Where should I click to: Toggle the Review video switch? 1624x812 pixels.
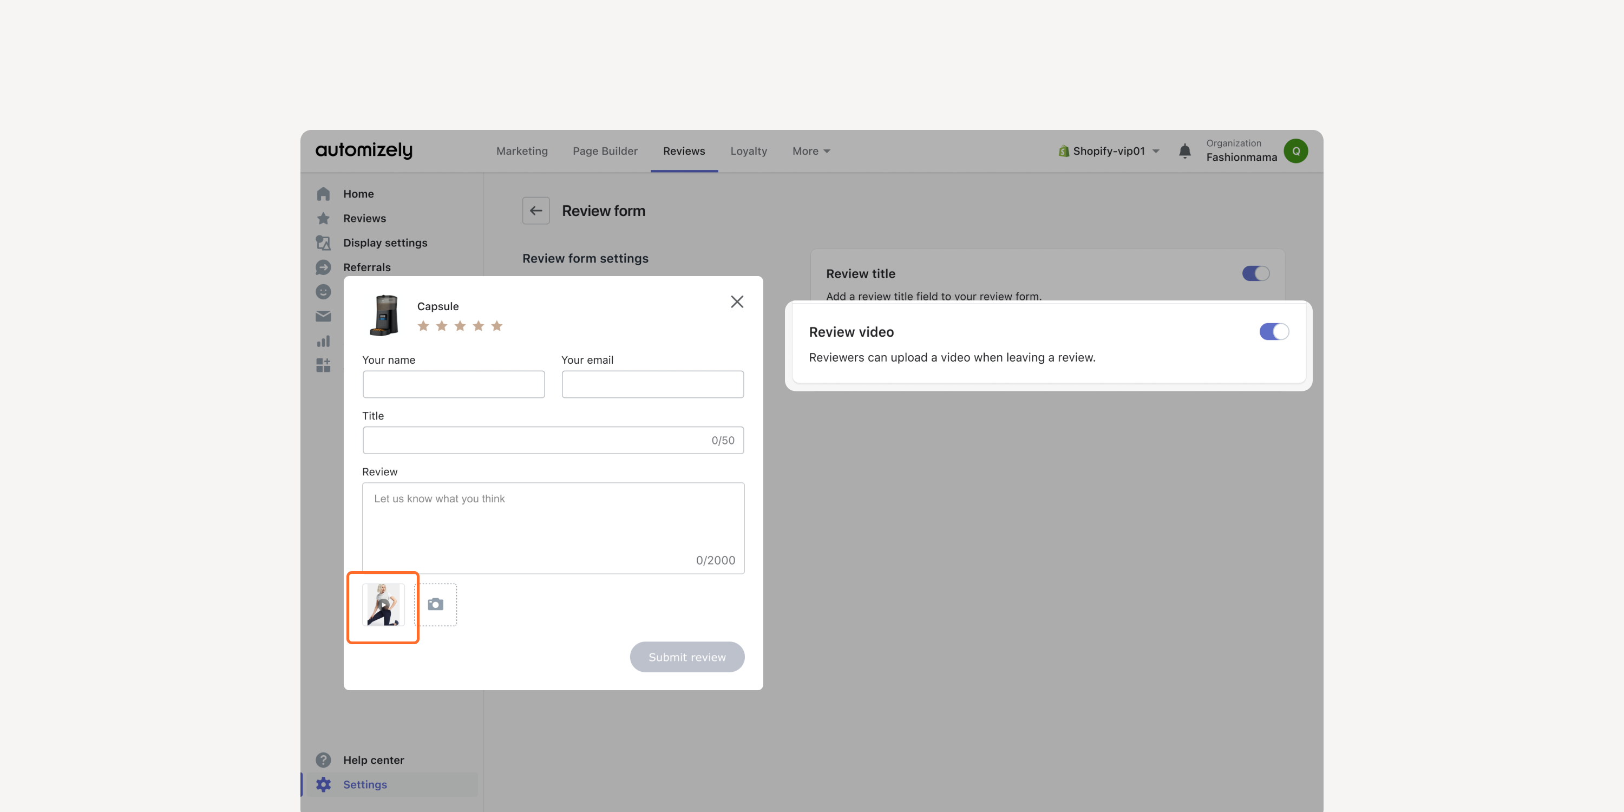[x=1274, y=332]
